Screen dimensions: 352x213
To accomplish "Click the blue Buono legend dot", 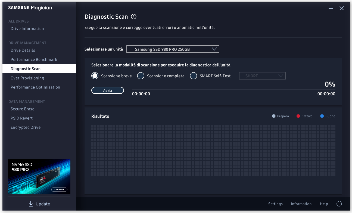I will pyautogui.click(x=322, y=116).
